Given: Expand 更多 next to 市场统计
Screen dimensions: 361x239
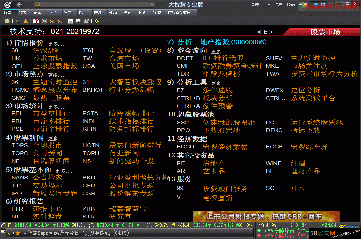Looking at the screenshot, I should click(x=56, y=107).
